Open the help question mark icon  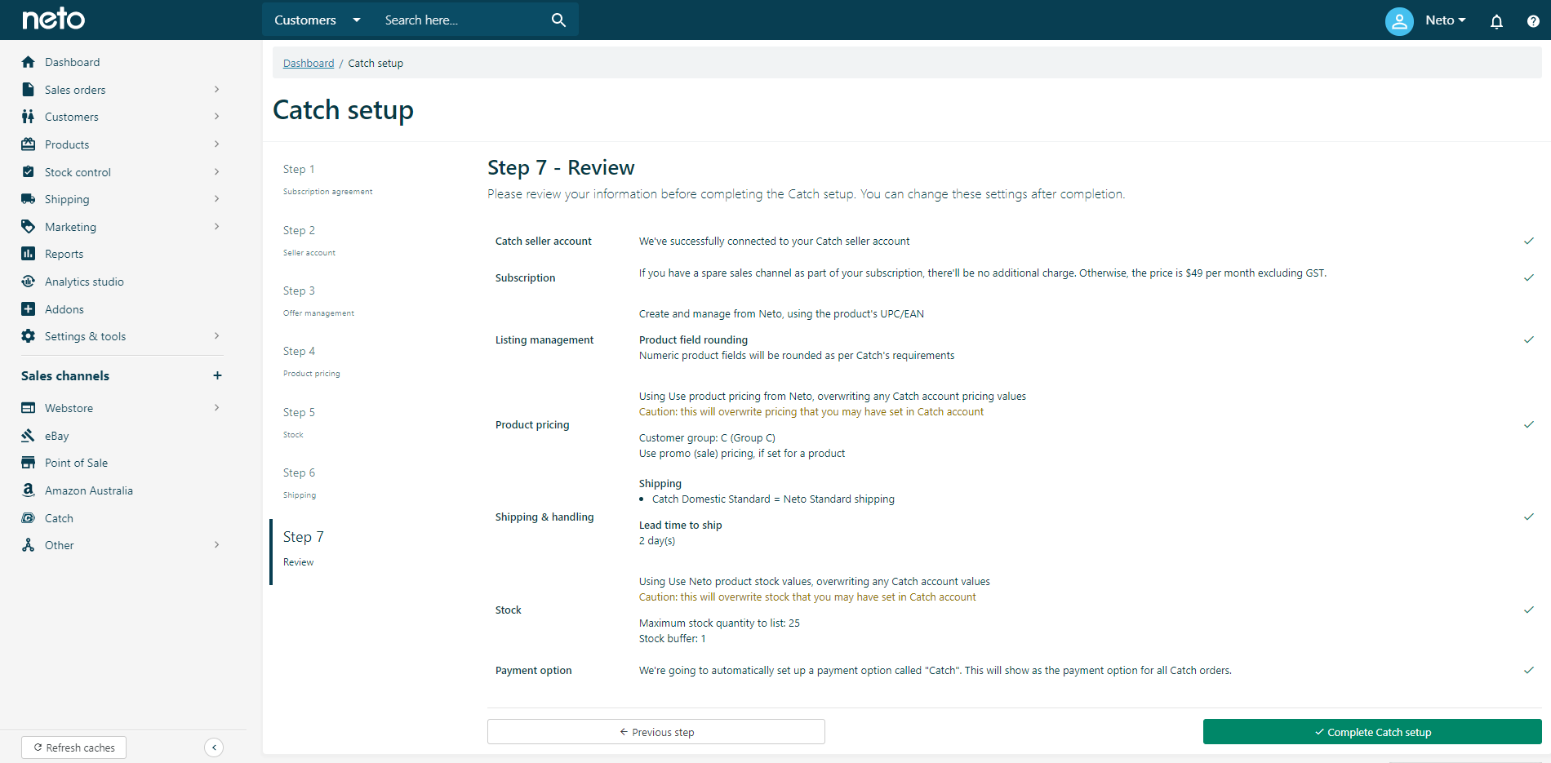[1533, 21]
